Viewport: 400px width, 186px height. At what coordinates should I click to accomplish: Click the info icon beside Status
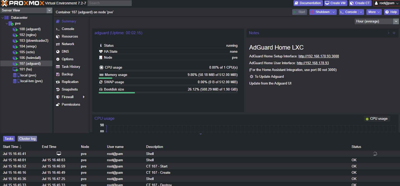pyautogui.click(x=101, y=45)
